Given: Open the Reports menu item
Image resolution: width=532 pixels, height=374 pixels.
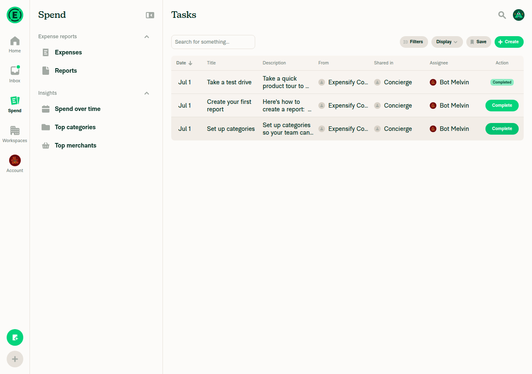Looking at the screenshot, I should point(96,71).
